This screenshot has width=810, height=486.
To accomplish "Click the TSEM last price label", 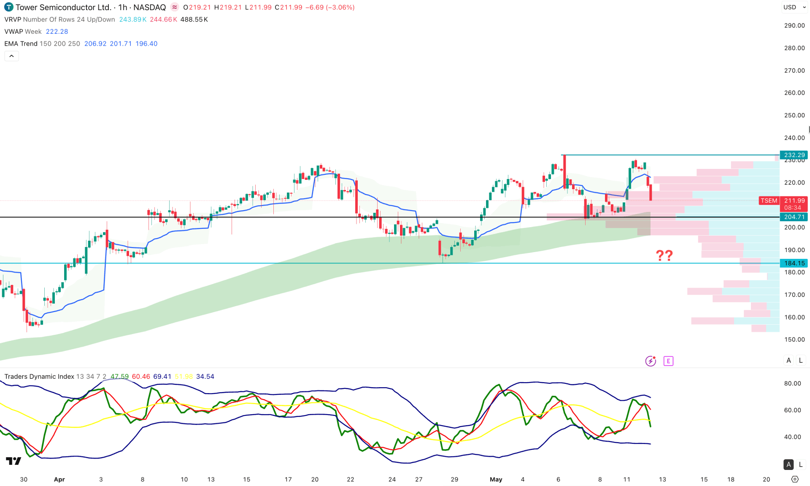I will point(769,201).
